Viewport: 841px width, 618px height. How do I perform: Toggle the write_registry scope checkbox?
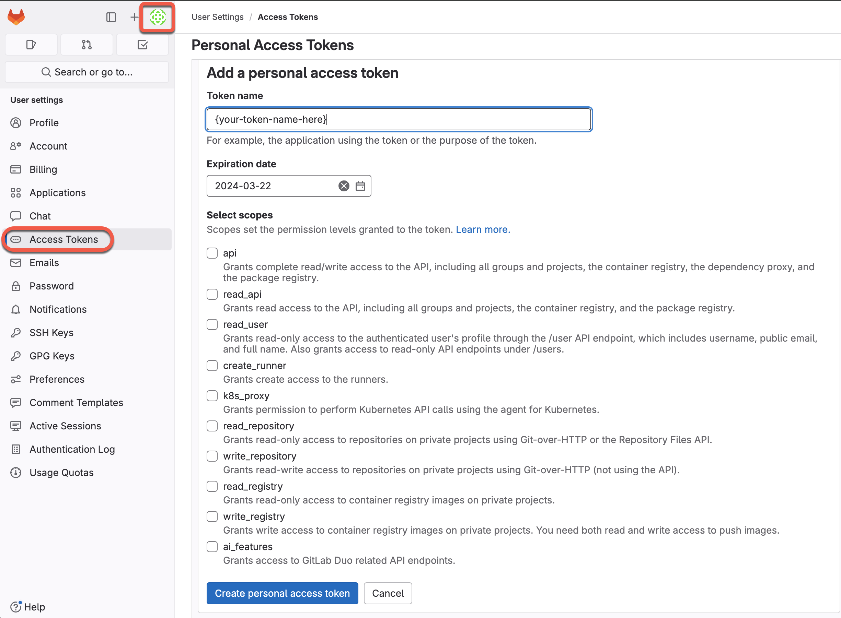pyautogui.click(x=211, y=516)
